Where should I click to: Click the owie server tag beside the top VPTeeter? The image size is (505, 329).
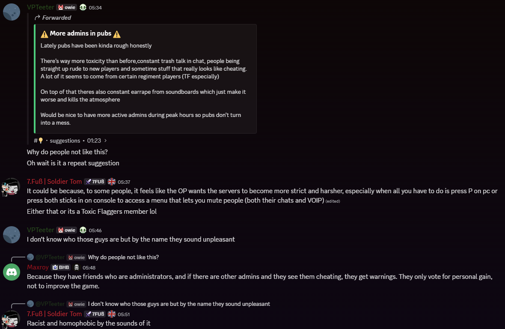66,7
